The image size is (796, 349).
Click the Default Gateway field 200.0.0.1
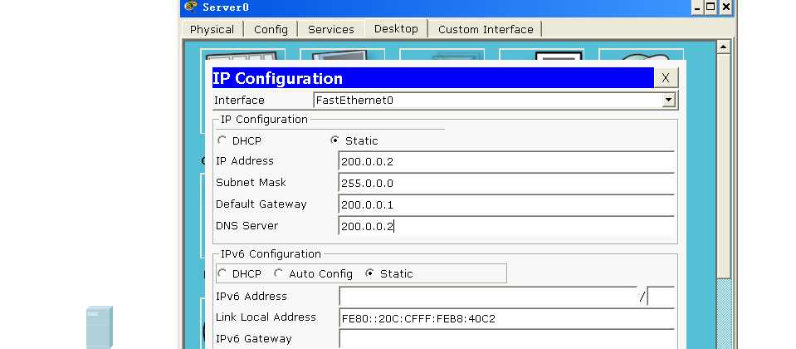coord(506,205)
